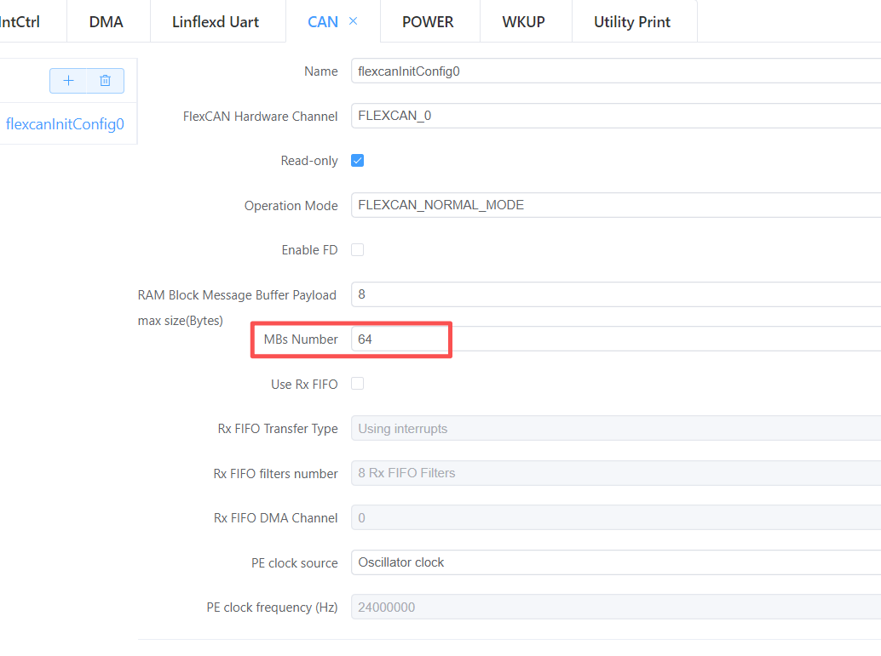Uncheck the Read-only checkbox
This screenshot has height=656, width=881.
[x=358, y=161]
